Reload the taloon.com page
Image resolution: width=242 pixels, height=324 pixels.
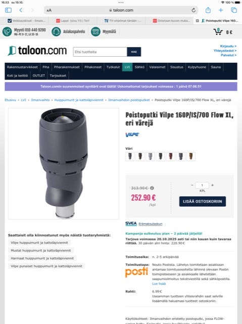193,10
